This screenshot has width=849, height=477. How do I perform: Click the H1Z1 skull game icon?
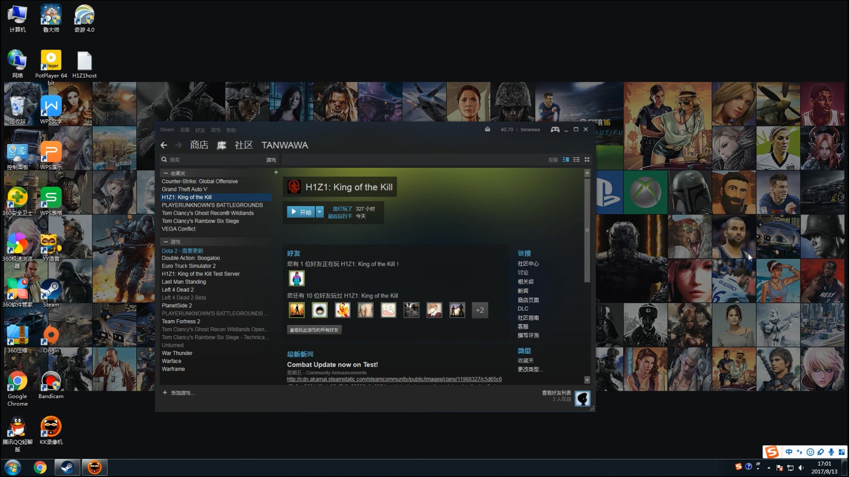click(x=294, y=187)
